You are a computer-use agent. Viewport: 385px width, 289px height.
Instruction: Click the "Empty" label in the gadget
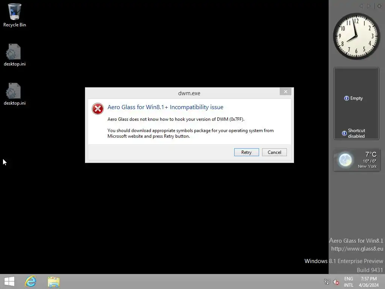pyautogui.click(x=356, y=98)
